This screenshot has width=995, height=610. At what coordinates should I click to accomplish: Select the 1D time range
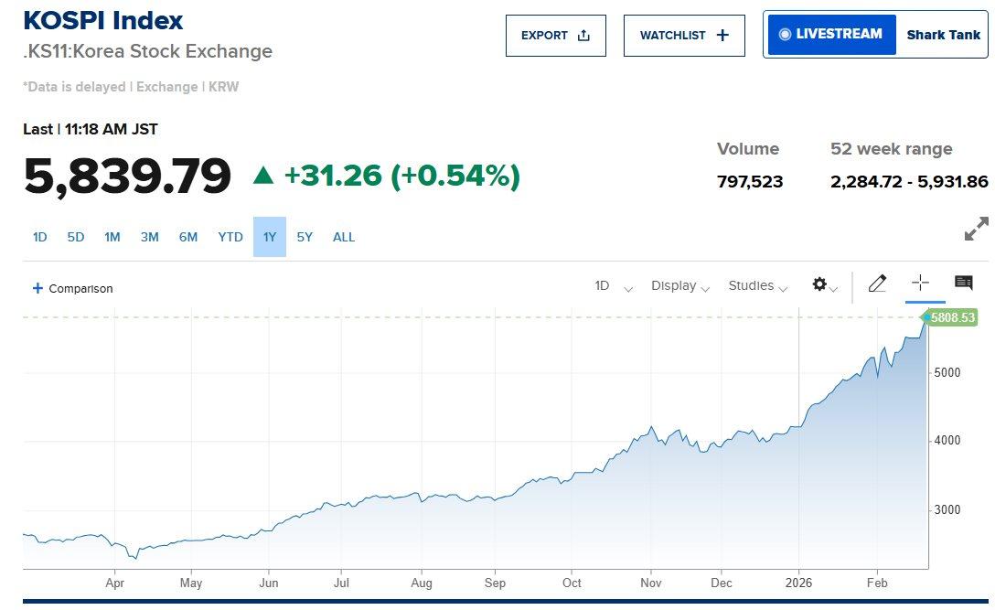pyautogui.click(x=40, y=237)
